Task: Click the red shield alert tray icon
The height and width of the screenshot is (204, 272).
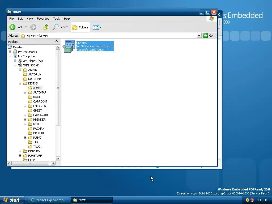Action: tap(252, 200)
